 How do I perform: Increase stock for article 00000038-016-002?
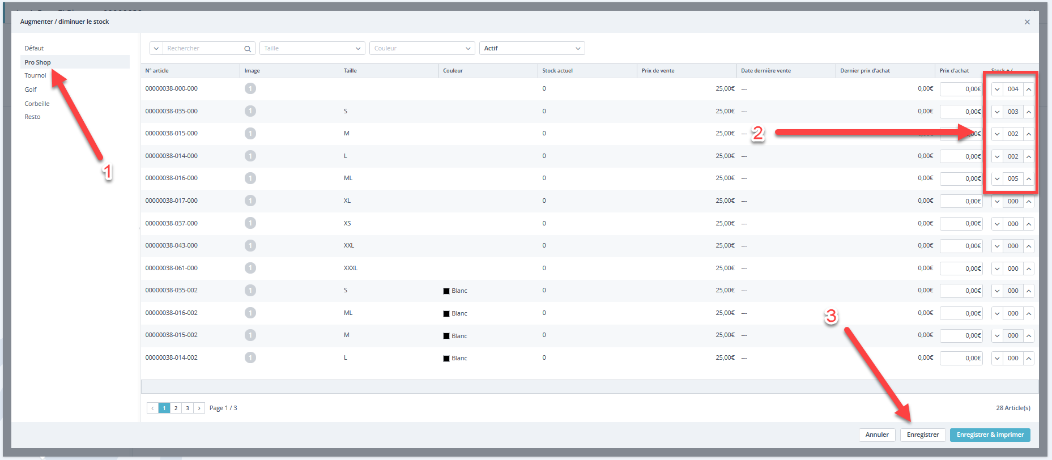pos(1029,313)
